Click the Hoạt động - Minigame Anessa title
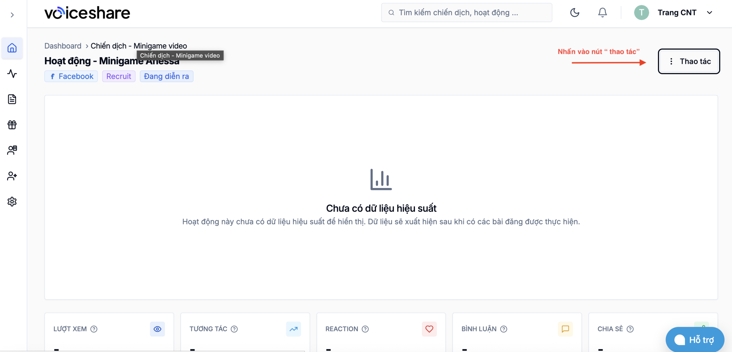Image resolution: width=732 pixels, height=352 pixels. [112, 61]
